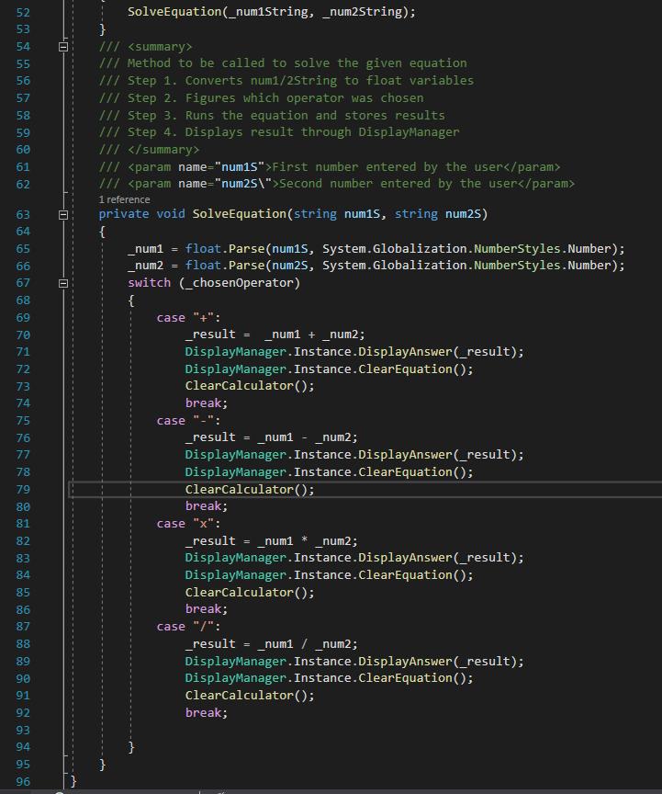Click SolveEquation method name on line 63
662x794 pixels.
(x=240, y=214)
